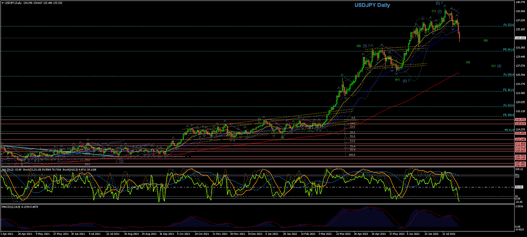Click the '1 Apr 2021' date on the time axis
527x237 pixels.
pos(7,233)
